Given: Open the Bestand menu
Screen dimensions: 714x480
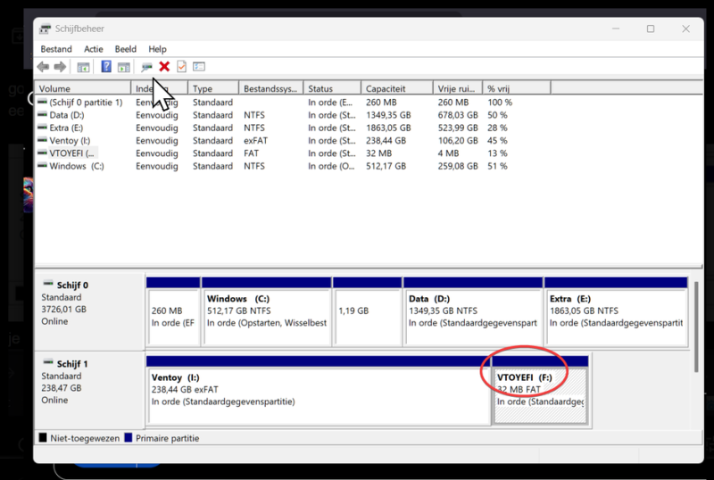Looking at the screenshot, I should tap(56, 49).
